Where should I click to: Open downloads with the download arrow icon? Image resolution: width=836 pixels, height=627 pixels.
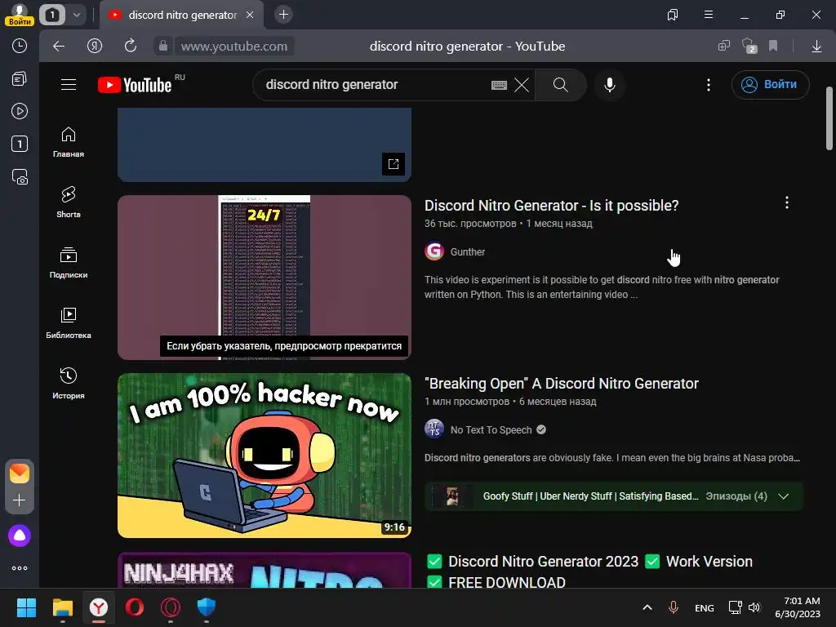816,47
